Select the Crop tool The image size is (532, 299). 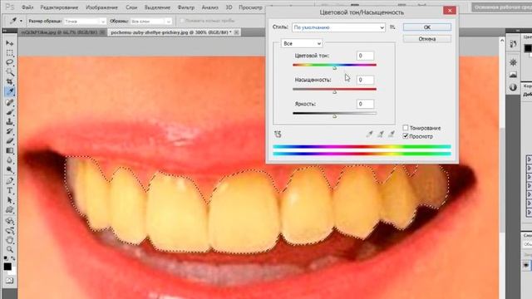click(9, 81)
